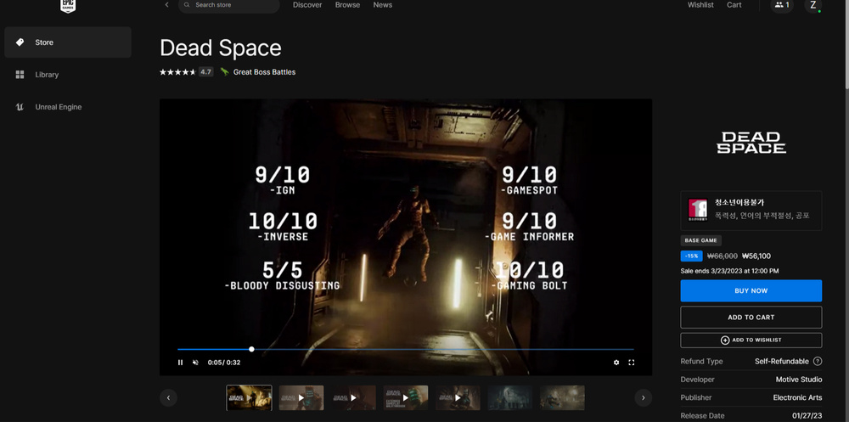Click the 18 age rating badge

[697, 211]
